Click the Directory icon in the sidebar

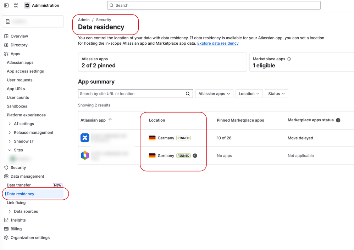pyautogui.click(x=6, y=45)
